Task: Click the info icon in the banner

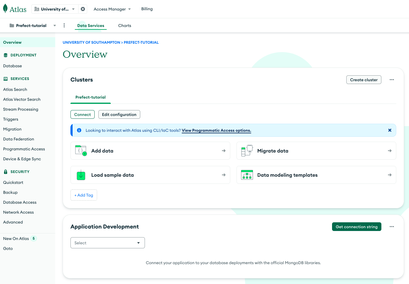Action: tap(79, 130)
